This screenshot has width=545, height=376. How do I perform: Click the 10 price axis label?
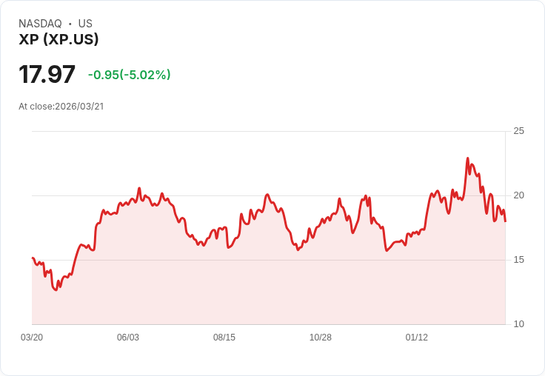(518, 324)
